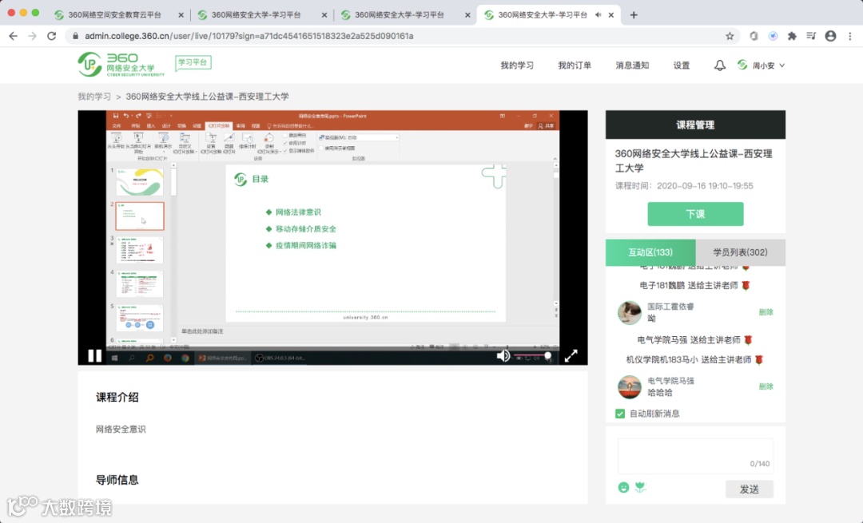The width and height of the screenshot is (863, 523).
Task: Go back with the browser back arrow
Action: click(14, 36)
